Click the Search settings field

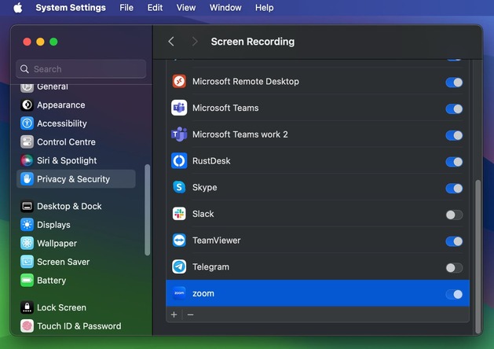[81, 68]
